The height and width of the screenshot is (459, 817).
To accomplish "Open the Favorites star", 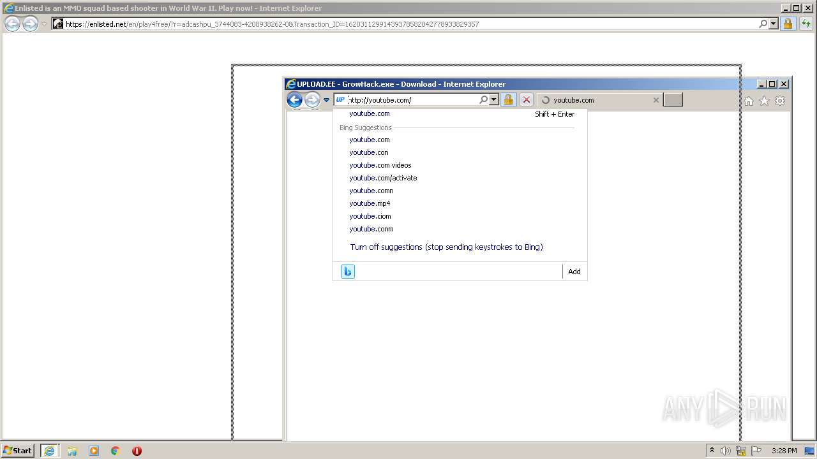I will coord(764,101).
